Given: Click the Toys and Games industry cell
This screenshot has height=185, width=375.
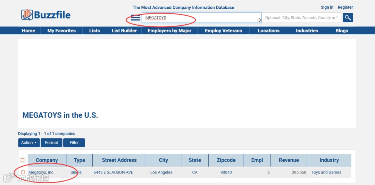Looking at the screenshot, I should pos(326,173).
